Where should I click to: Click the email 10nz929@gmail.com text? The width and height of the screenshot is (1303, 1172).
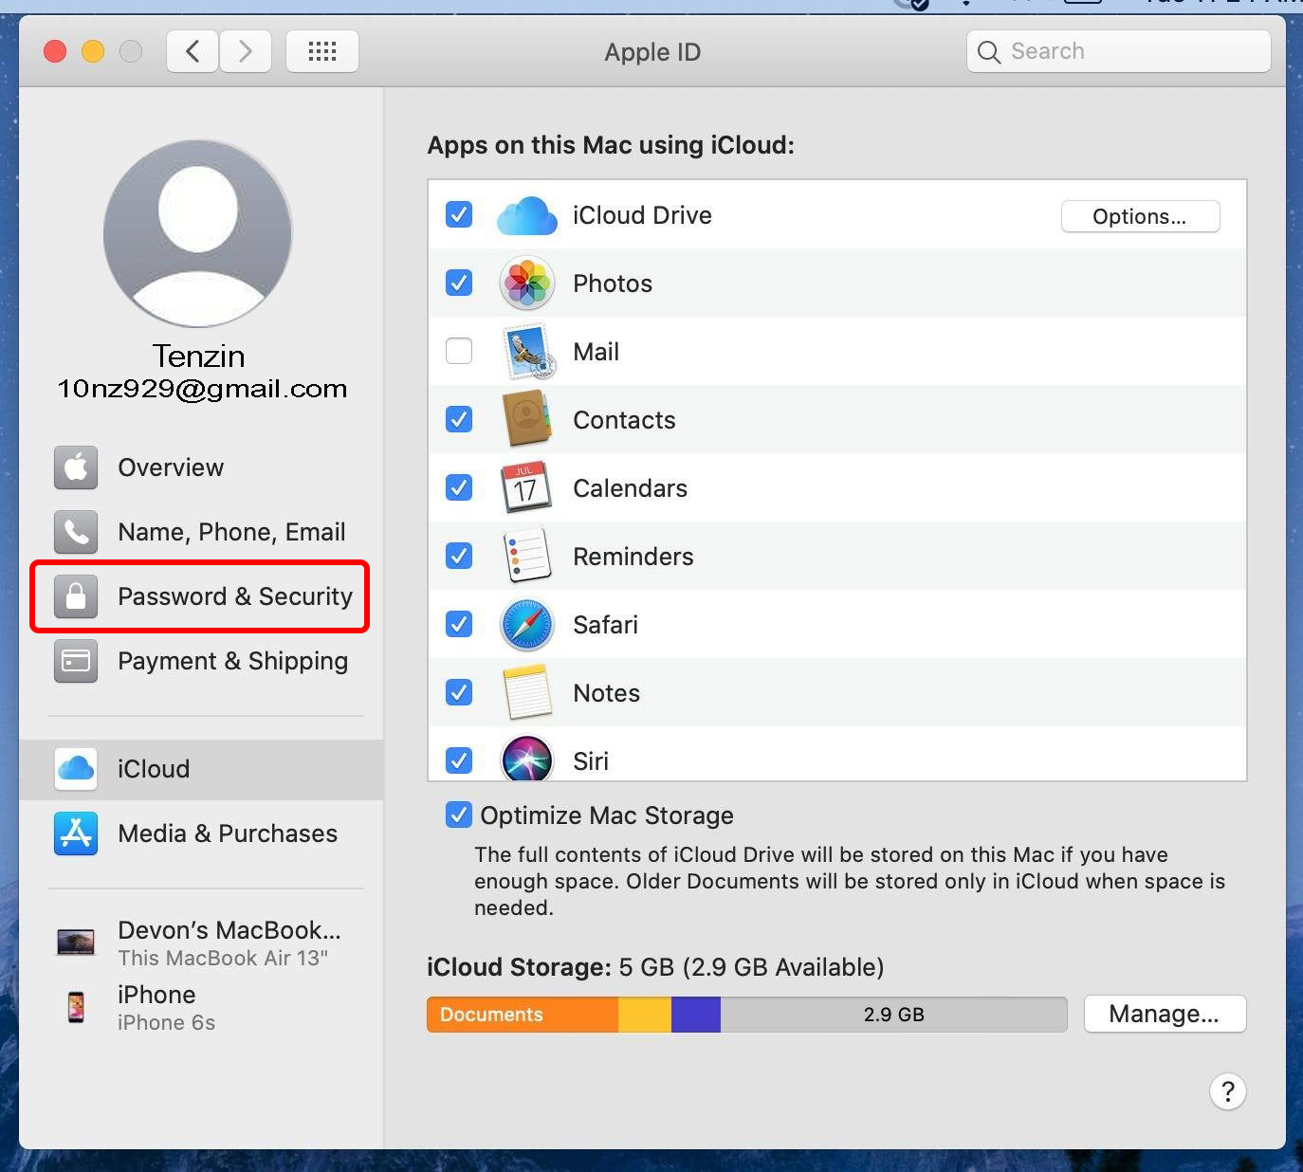click(202, 389)
